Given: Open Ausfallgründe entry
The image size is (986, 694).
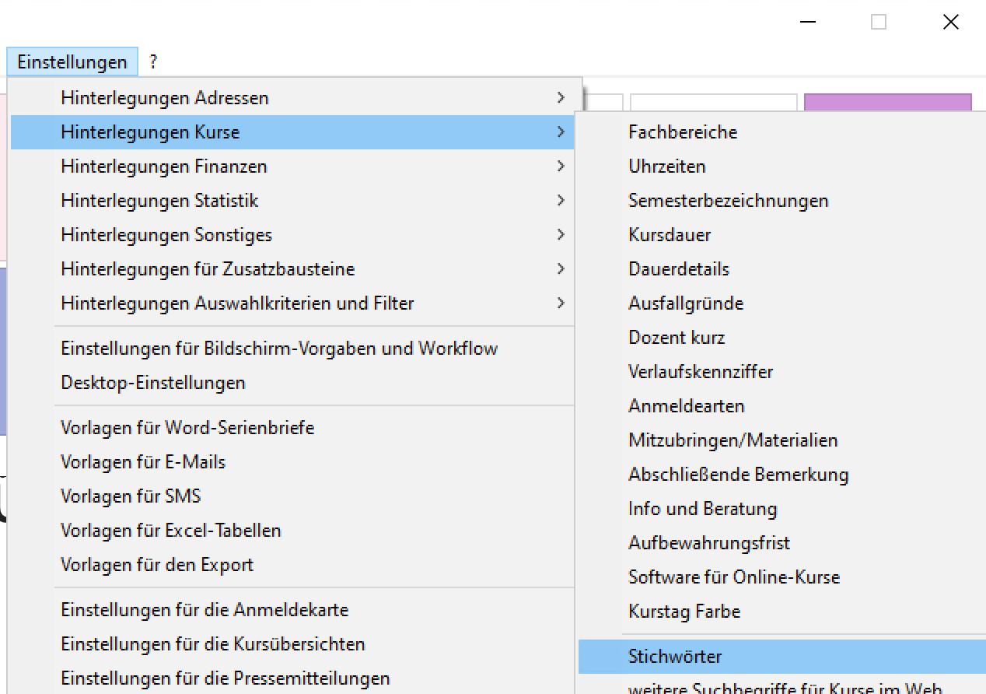Looking at the screenshot, I should pyautogui.click(x=782, y=303).
